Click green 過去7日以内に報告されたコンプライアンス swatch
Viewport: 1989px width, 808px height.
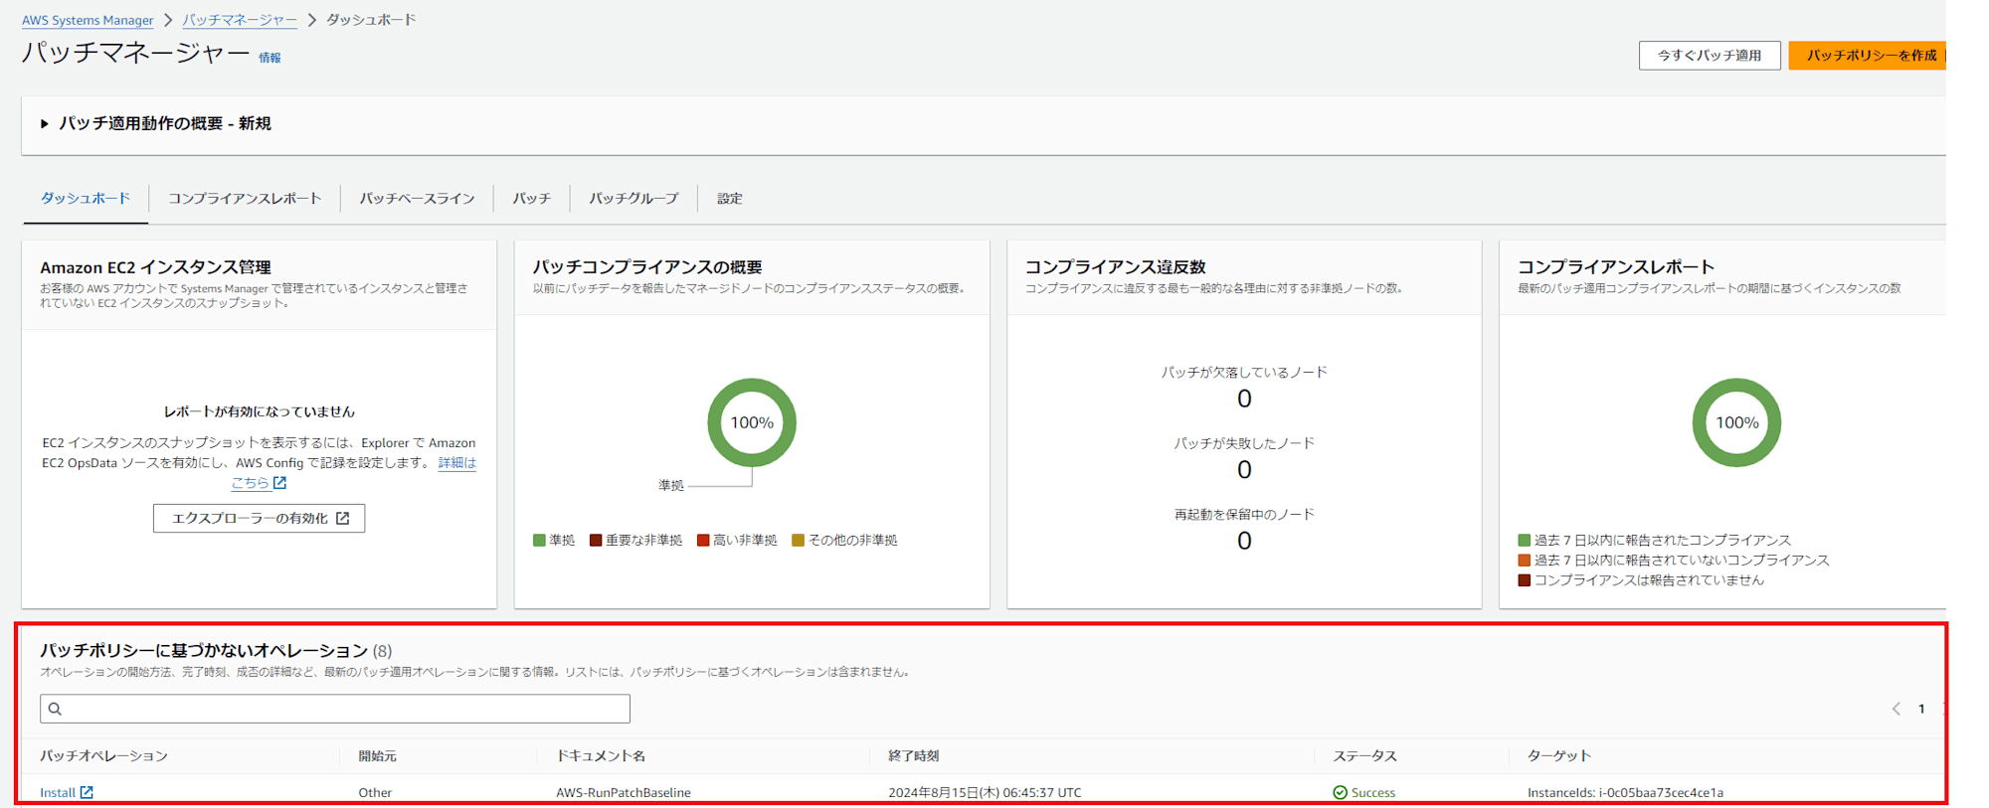pyautogui.click(x=1524, y=540)
